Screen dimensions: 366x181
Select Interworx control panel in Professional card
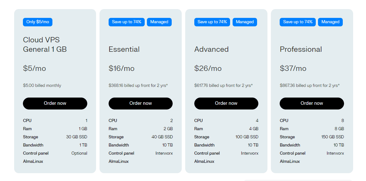335,153
